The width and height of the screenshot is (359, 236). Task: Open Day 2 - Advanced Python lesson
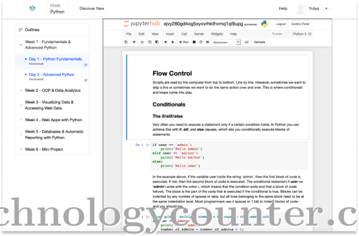tap(52, 75)
